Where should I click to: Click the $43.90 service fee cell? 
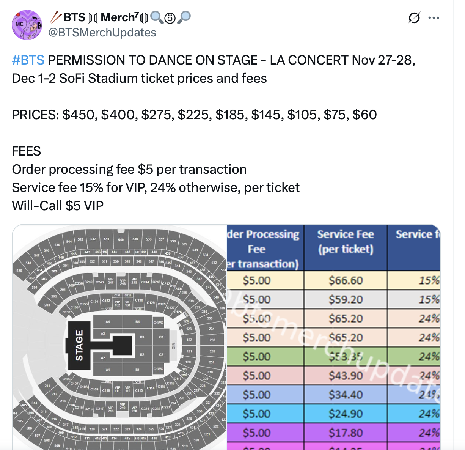[346, 376]
